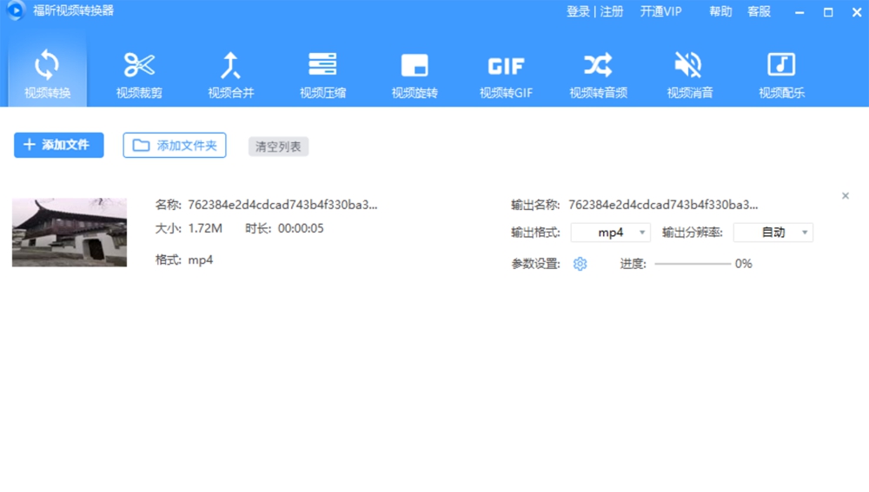
Task: Click the file size value 1.72M
Action: coord(205,228)
